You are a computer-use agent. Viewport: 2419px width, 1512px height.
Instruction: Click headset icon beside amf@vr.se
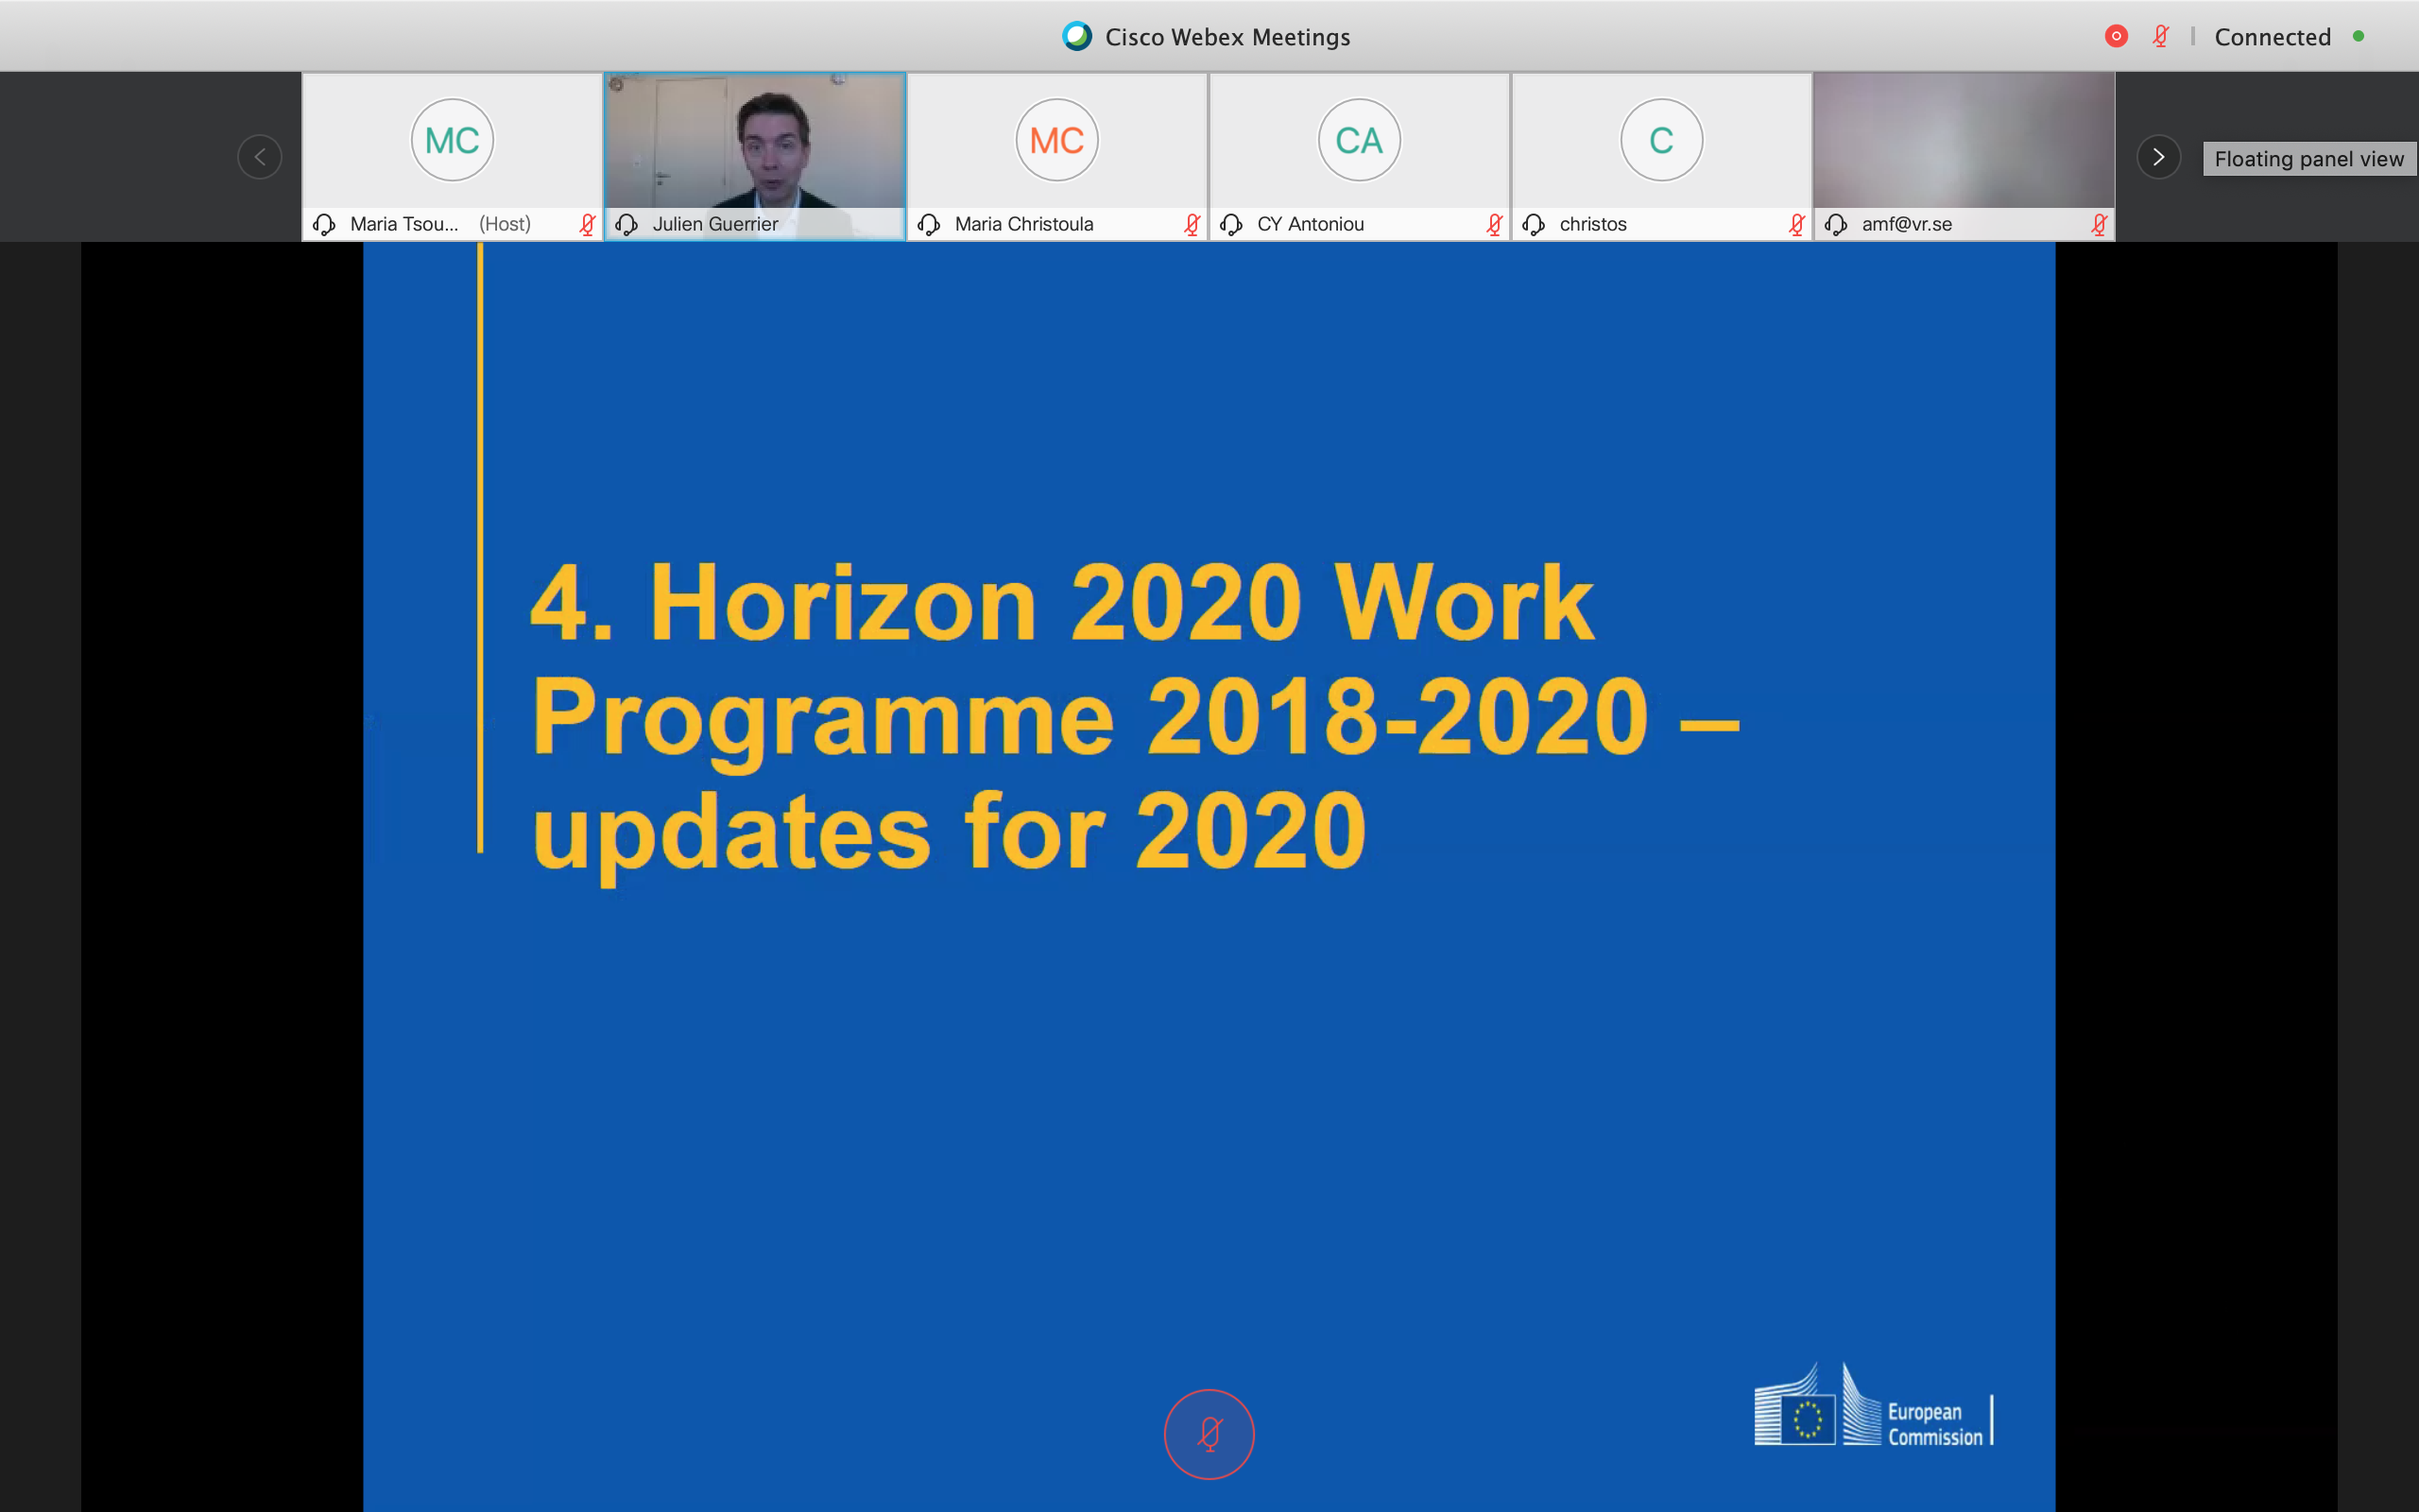1835,224
